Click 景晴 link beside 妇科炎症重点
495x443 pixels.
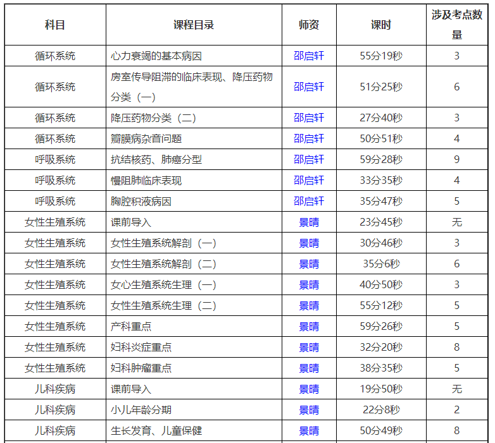tap(309, 348)
